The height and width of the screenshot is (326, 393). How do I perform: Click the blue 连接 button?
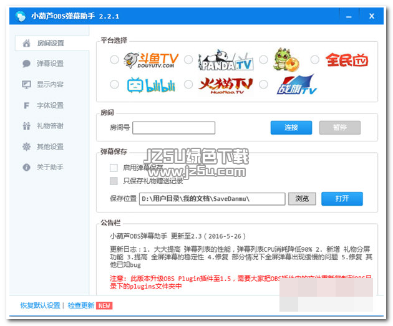point(291,128)
